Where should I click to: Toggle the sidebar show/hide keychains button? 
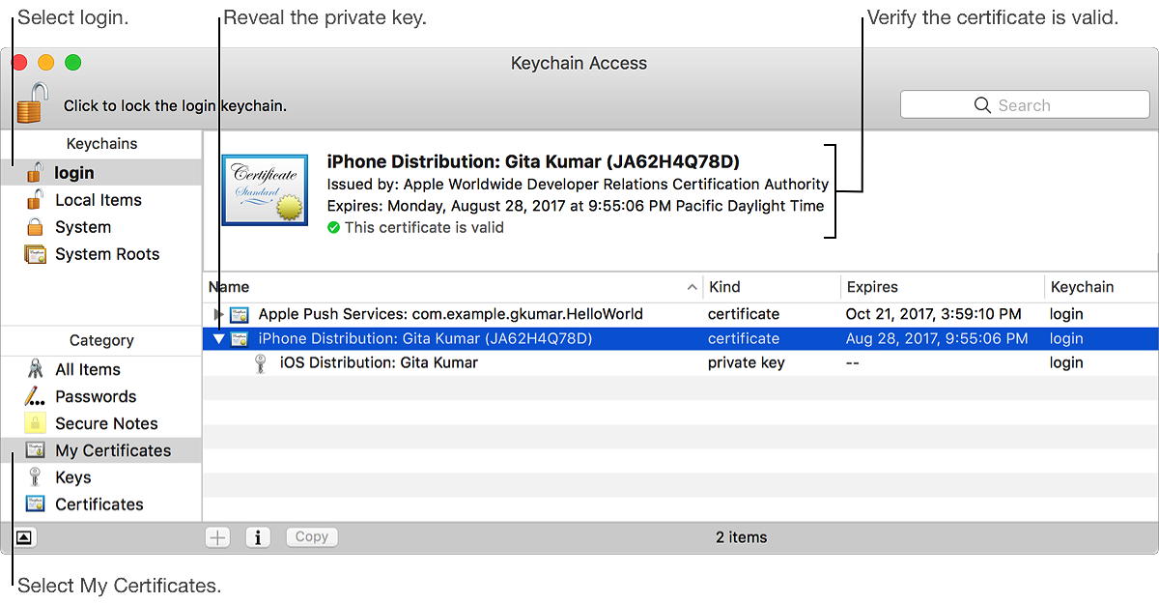point(25,537)
